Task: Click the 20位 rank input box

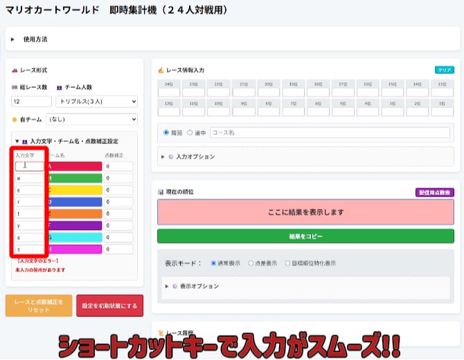Action: coord(269,92)
